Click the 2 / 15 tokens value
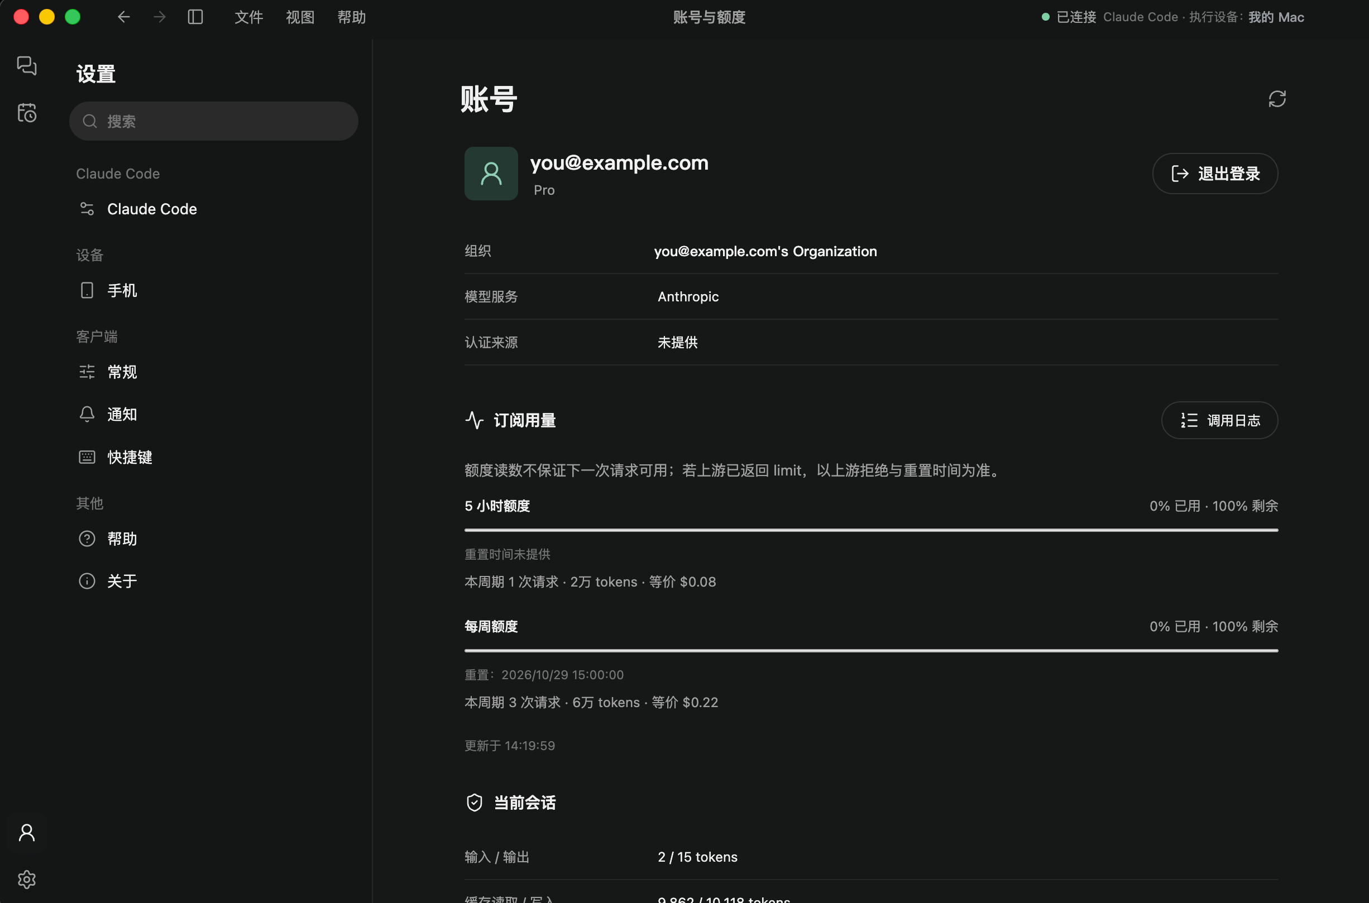1369x903 pixels. click(697, 857)
